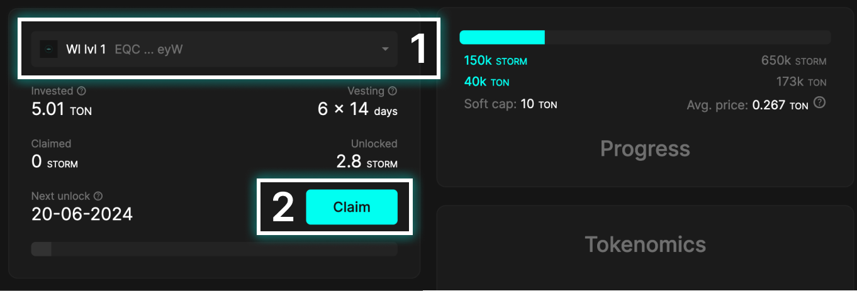Viewport: 857px width, 291px height.
Task: Open the Tokenomics section heading
Action: (x=645, y=244)
